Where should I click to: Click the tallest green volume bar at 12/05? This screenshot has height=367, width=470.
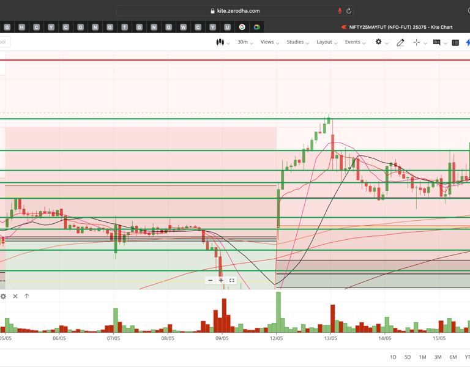(278, 312)
